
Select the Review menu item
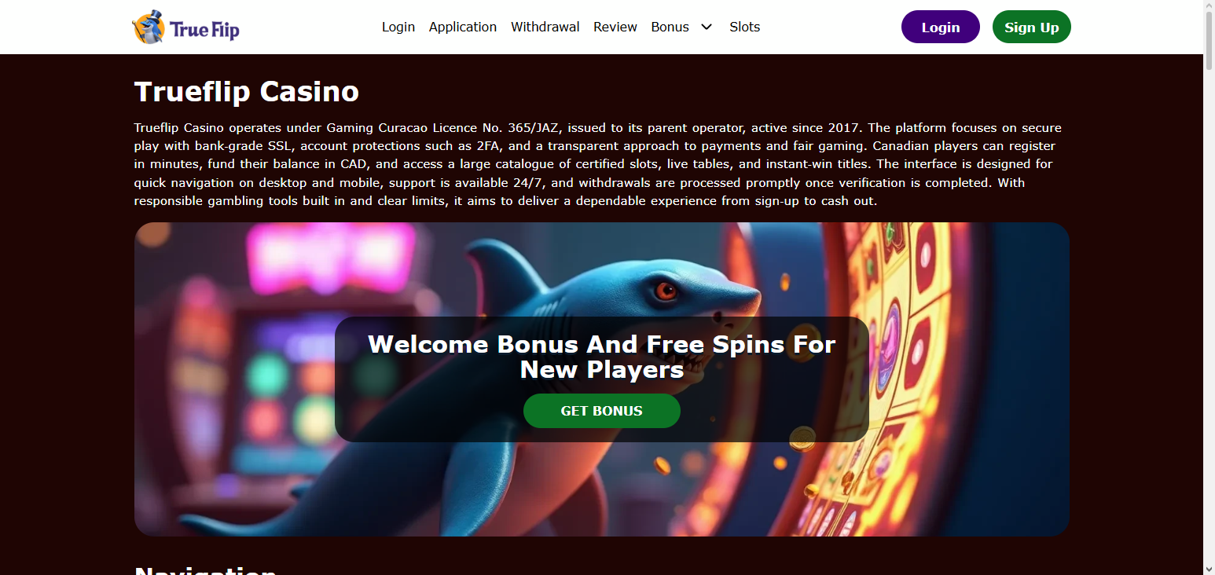[615, 27]
